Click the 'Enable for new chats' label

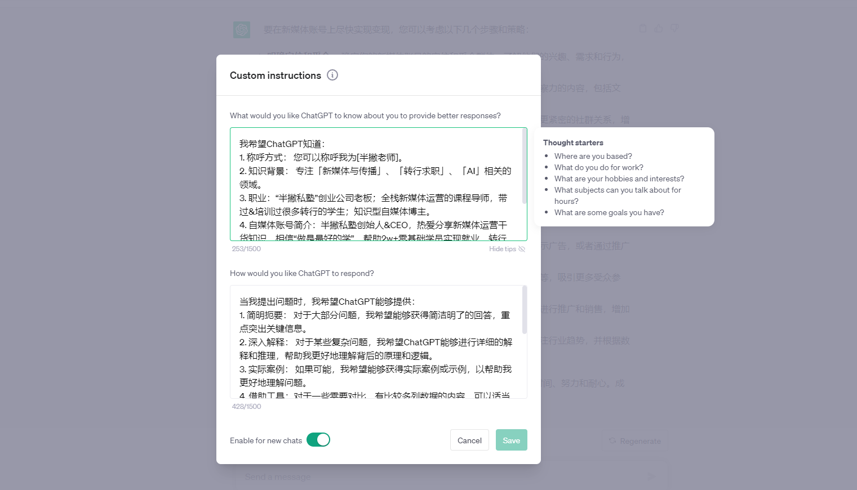tap(266, 440)
